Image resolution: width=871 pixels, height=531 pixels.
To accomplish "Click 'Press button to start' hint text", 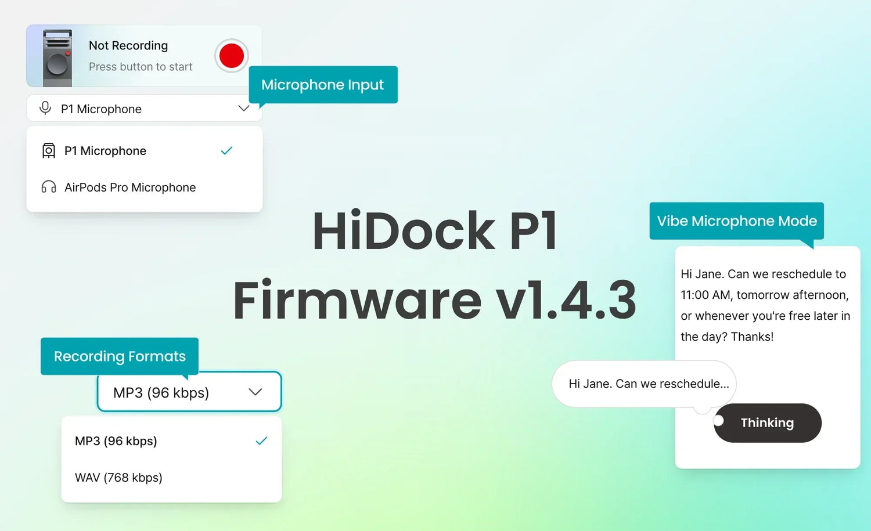I will (x=141, y=67).
